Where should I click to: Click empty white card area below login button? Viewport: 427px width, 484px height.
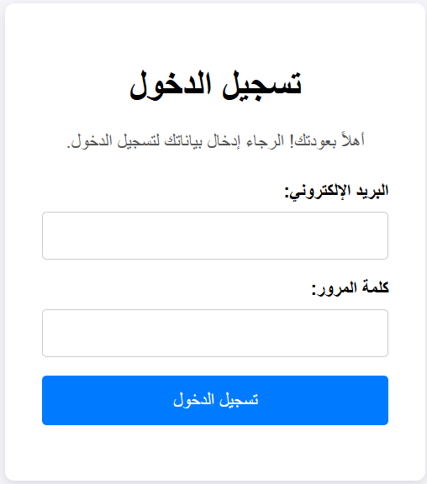tap(215, 452)
